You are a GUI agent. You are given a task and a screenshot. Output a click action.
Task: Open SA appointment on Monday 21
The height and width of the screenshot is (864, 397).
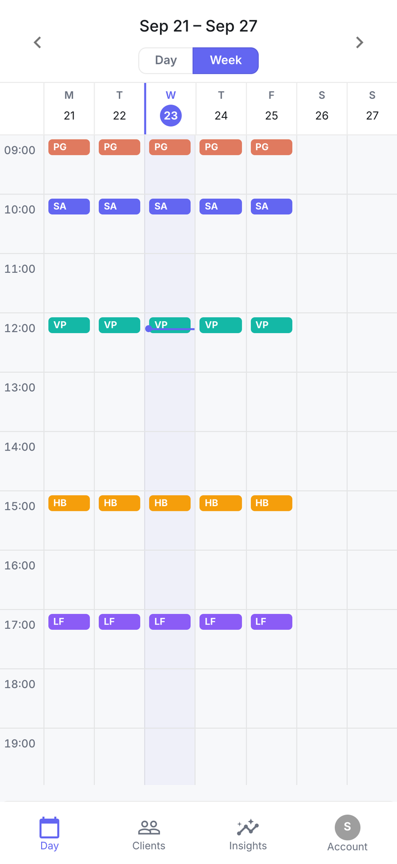coord(69,206)
